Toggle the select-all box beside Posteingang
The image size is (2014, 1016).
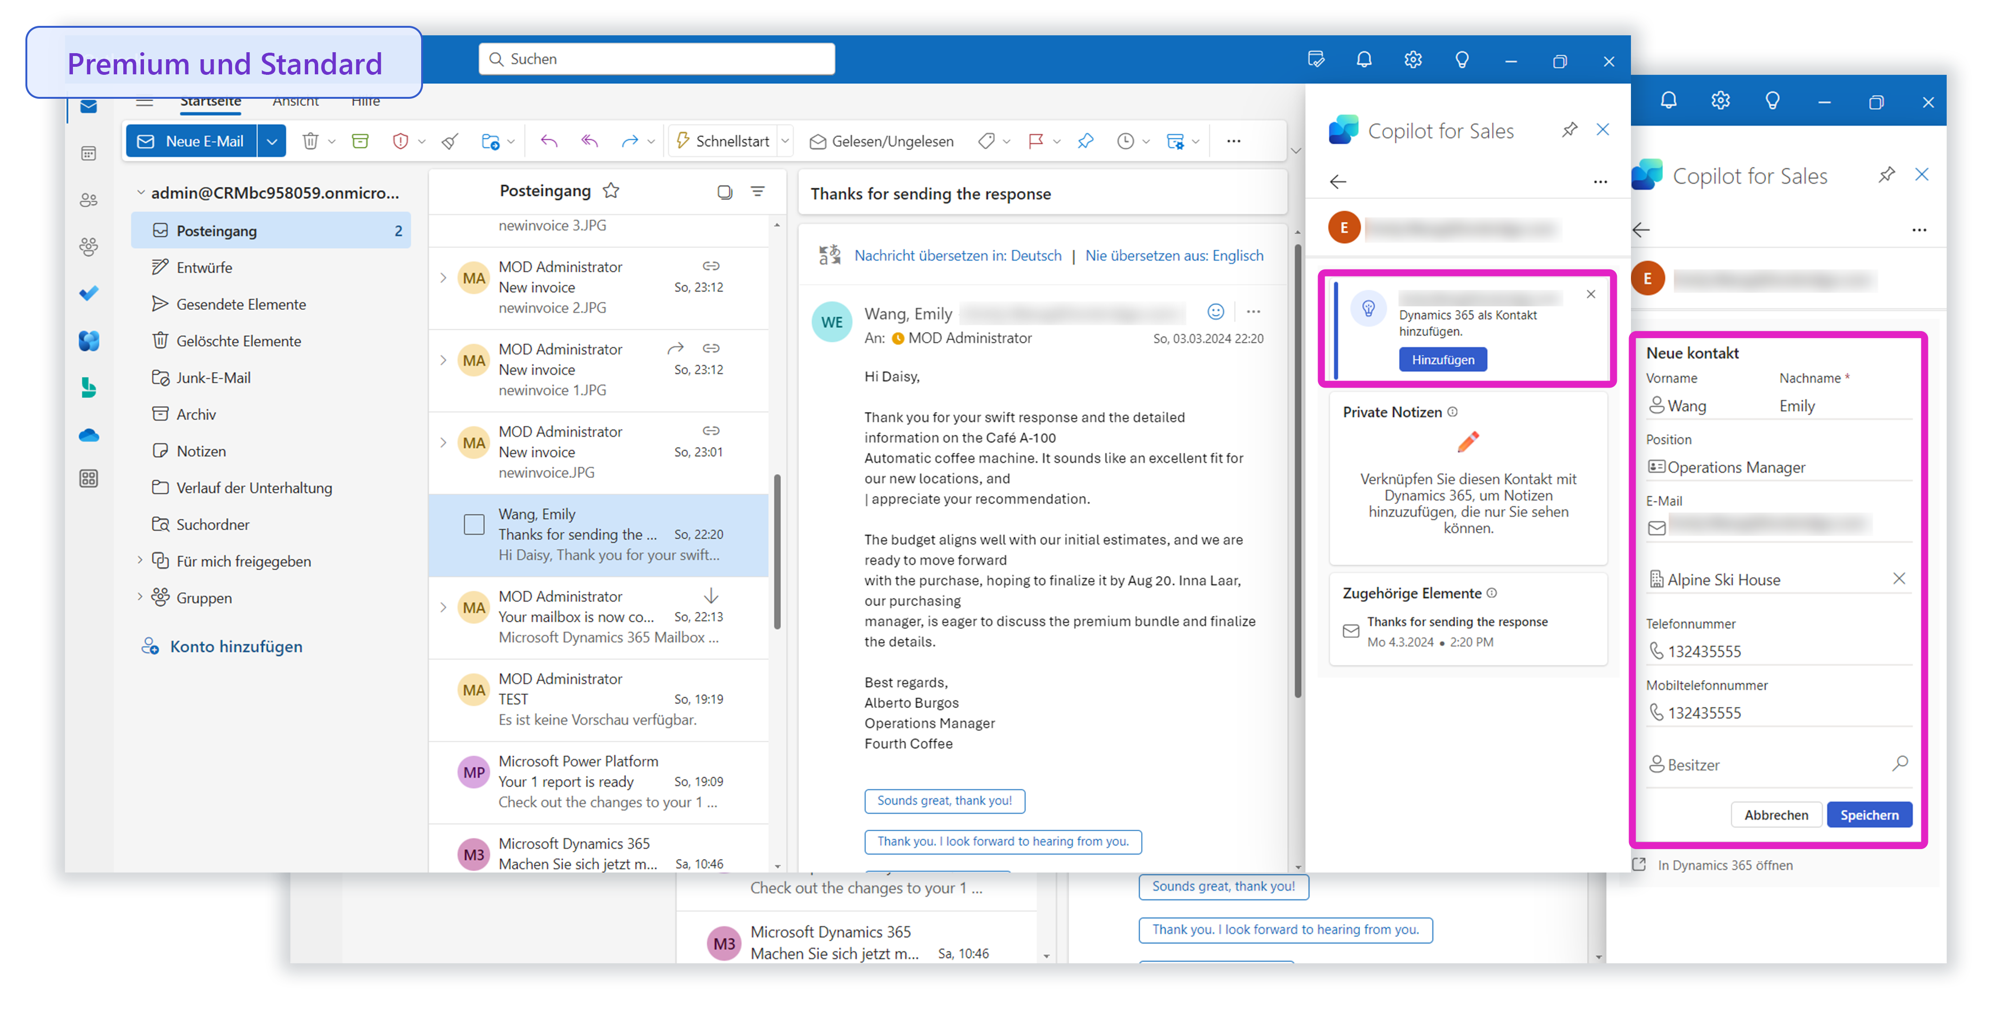[725, 191]
